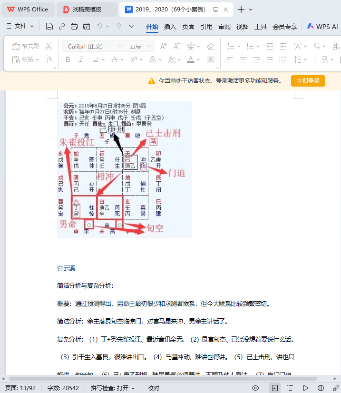Apply font color A swatch
Screen dimensions: 341x393
click(191, 59)
